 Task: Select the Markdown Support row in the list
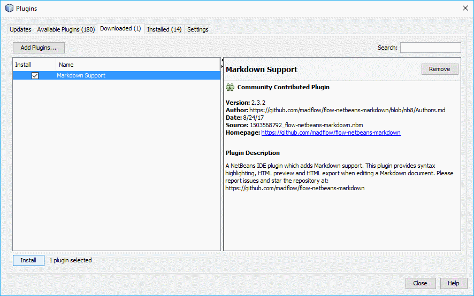(117, 75)
